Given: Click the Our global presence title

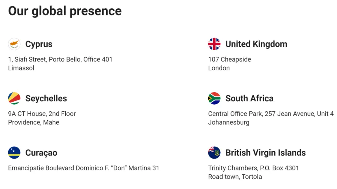Looking at the screenshot, I should [x=65, y=11].
